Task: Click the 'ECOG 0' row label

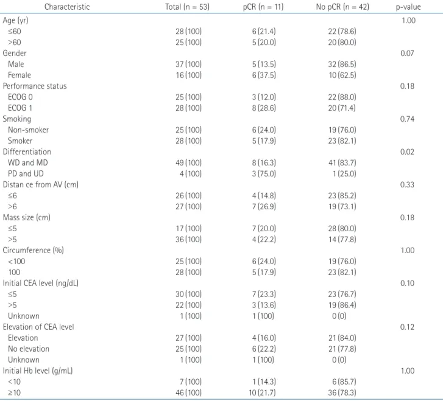Action: (x=20, y=97)
